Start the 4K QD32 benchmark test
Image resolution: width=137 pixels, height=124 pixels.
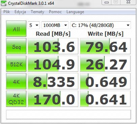tap(16, 99)
